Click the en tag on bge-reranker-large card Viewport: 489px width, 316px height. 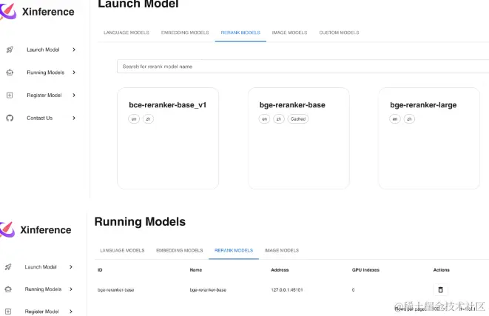pos(395,119)
